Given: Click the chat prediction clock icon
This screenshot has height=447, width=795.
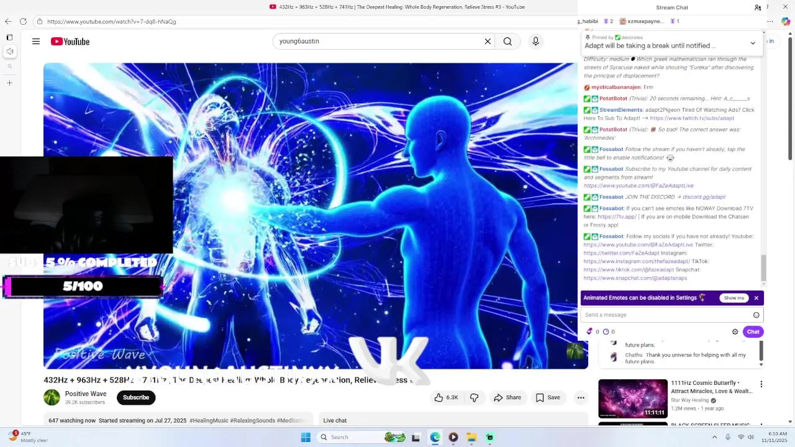Looking at the screenshot, I should pos(606,332).
